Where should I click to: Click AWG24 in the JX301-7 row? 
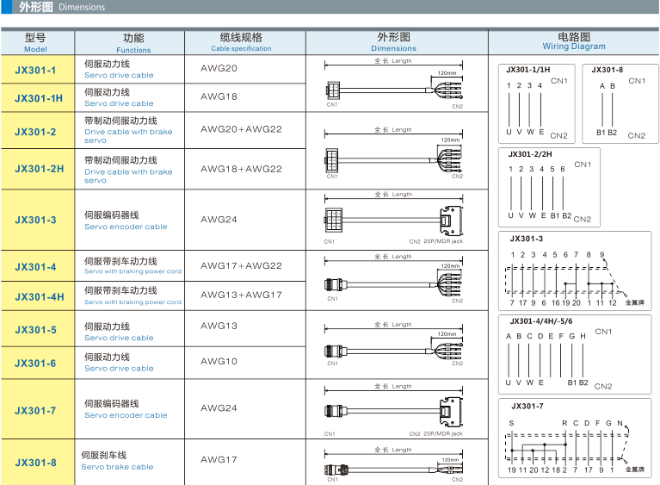[219, 407]
